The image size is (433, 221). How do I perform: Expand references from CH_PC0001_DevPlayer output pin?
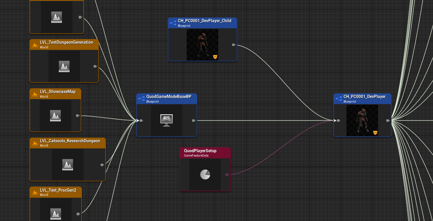tap(387, 120)
